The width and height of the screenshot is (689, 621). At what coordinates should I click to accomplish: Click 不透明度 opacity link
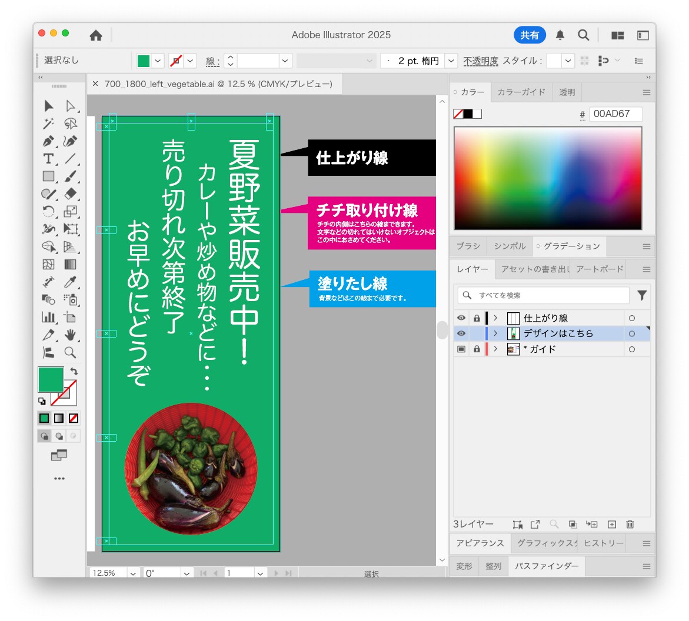pos(481,61)
